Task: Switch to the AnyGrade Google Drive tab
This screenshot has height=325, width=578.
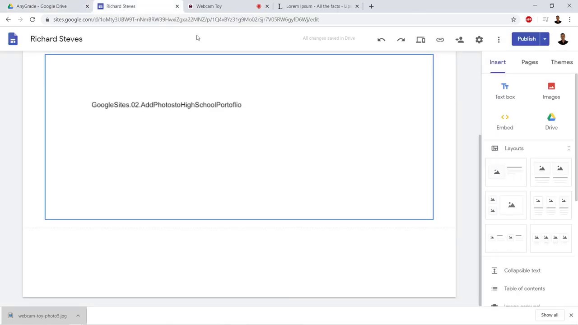Action: 47,6
